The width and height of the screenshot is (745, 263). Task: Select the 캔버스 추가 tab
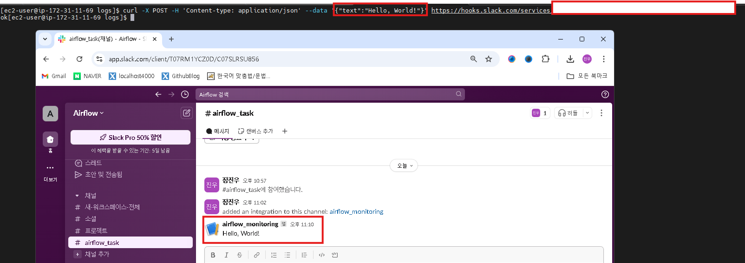click(x=255, y=131)
